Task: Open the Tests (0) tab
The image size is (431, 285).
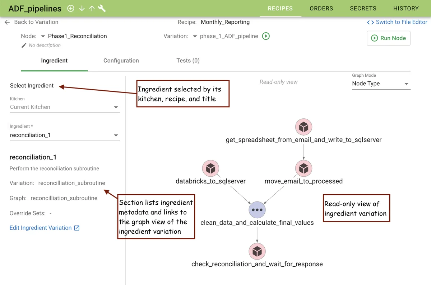Action: (188, 61)
